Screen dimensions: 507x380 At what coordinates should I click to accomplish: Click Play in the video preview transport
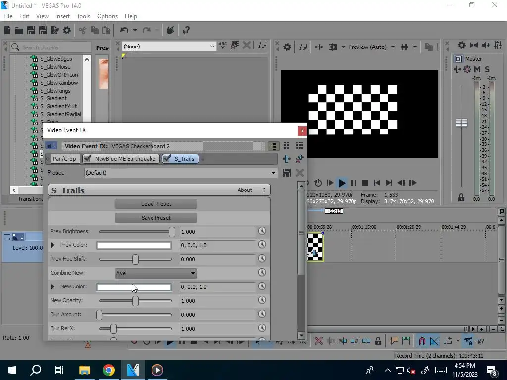pyautogui.click(x=342, y=183)
